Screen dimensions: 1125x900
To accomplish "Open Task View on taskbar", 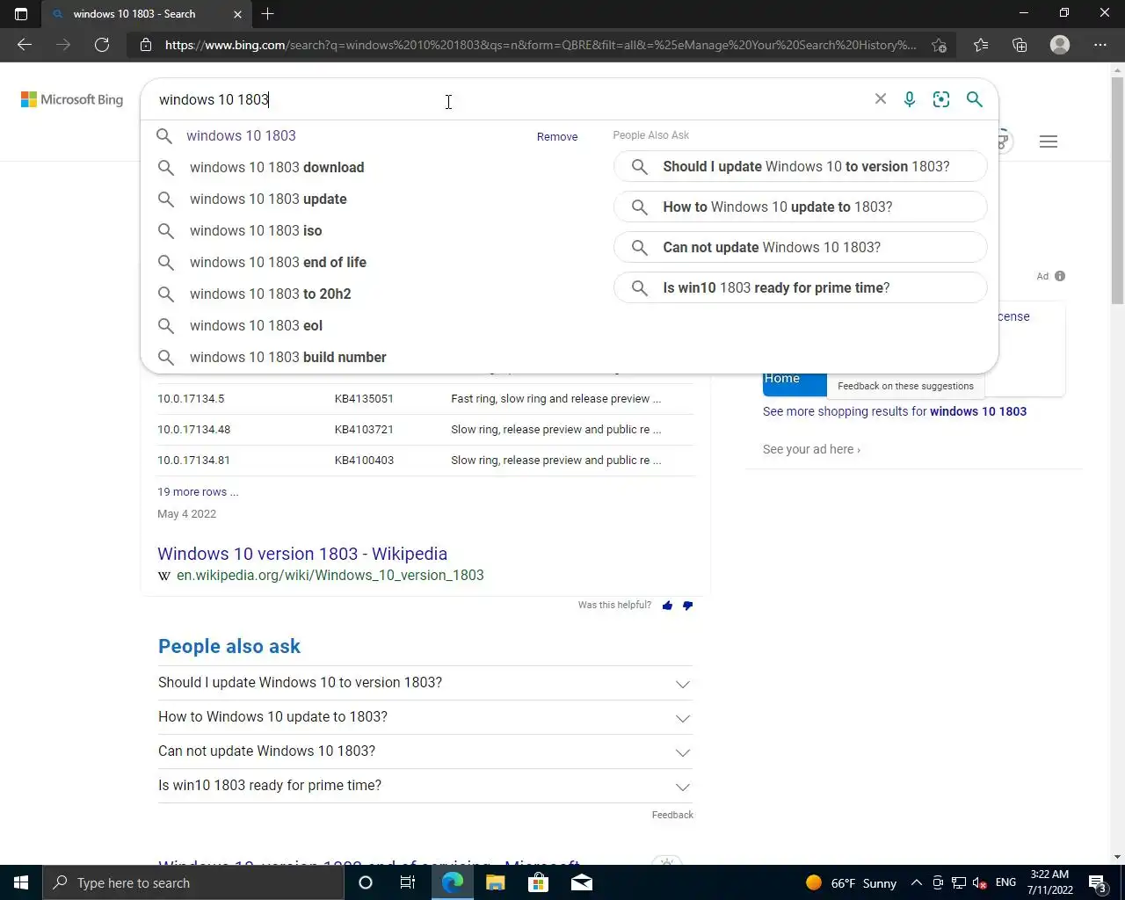I will point(408,882).
